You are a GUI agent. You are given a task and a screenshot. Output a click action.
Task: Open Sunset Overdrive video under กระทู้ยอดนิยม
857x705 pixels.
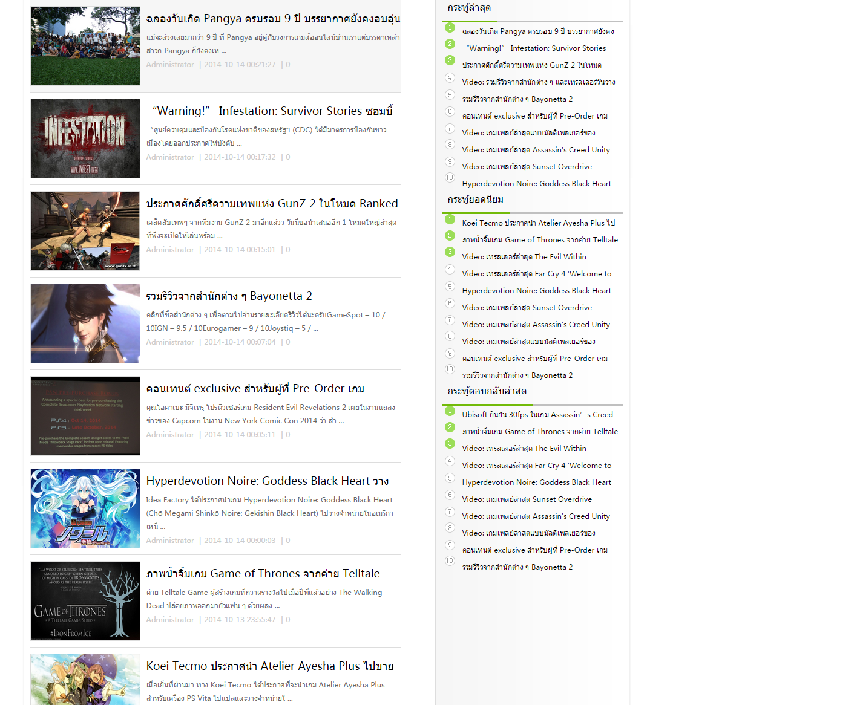[x=527, y=308]
